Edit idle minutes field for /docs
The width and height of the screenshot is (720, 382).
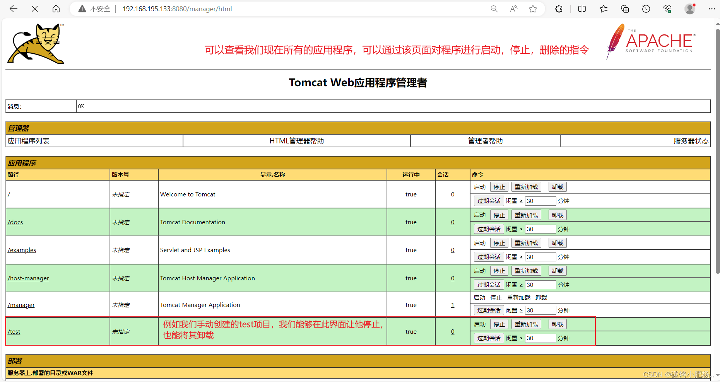pyautogui.click(x=540, y=229)
